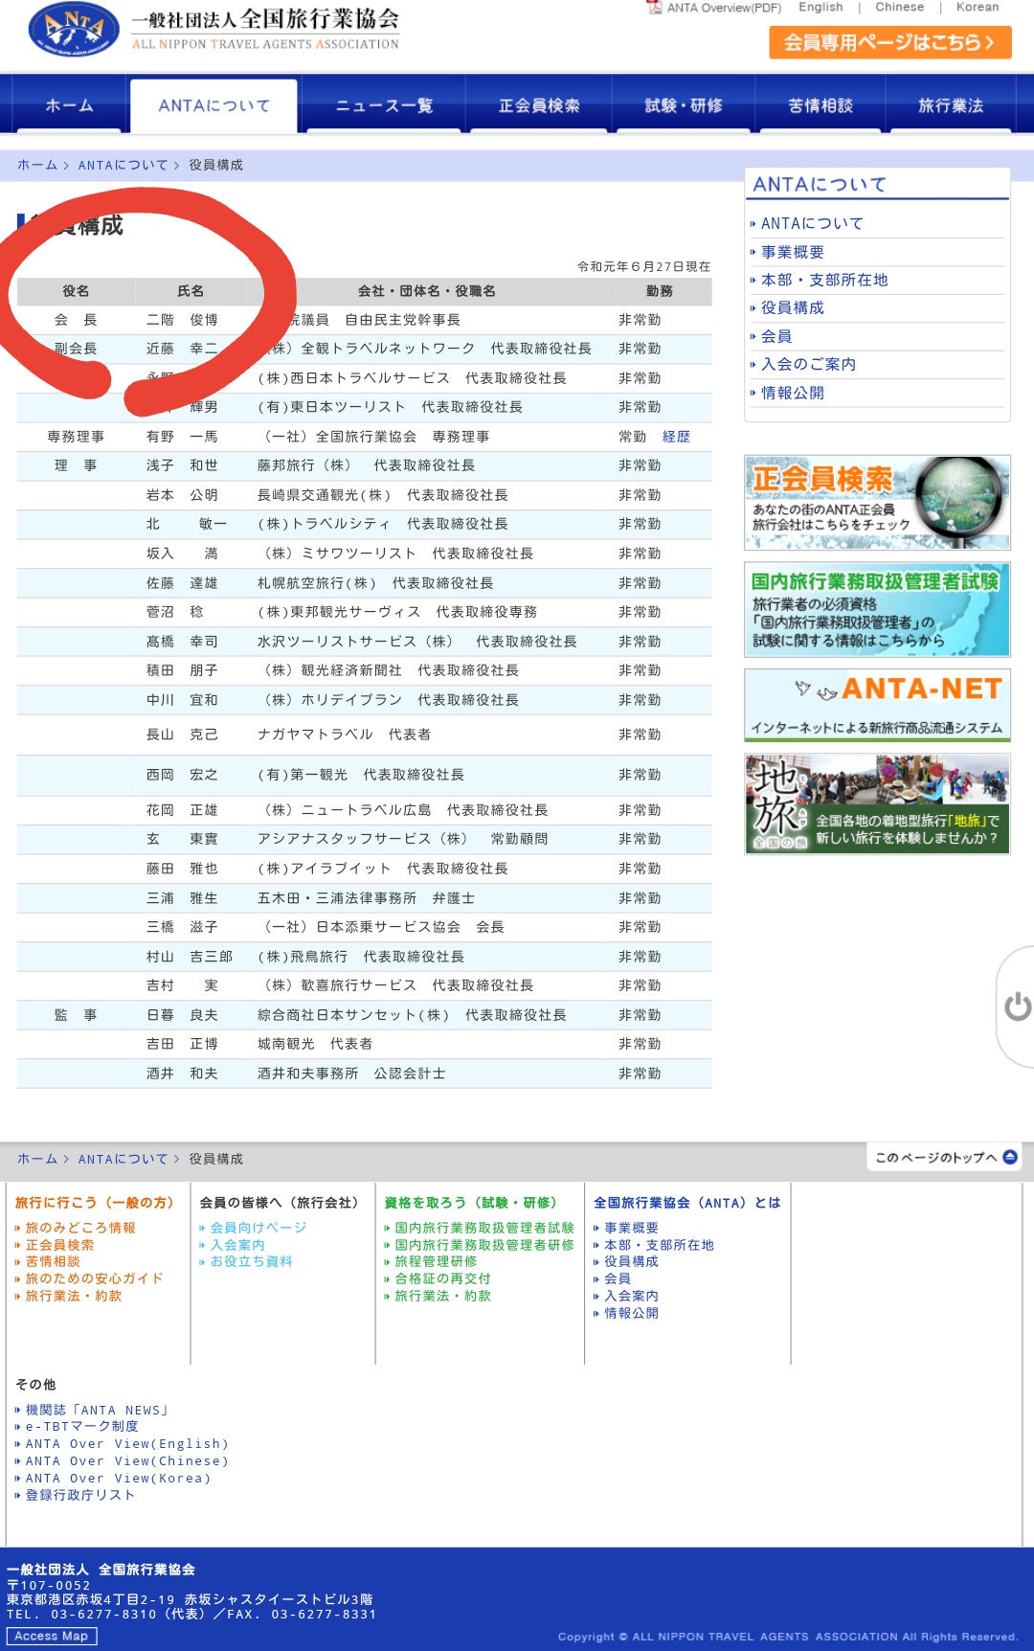The image size is (1034, 1651).
Task: Open the 旅行業法 tab
Action: pyautogui.click(x=950, y=105)
